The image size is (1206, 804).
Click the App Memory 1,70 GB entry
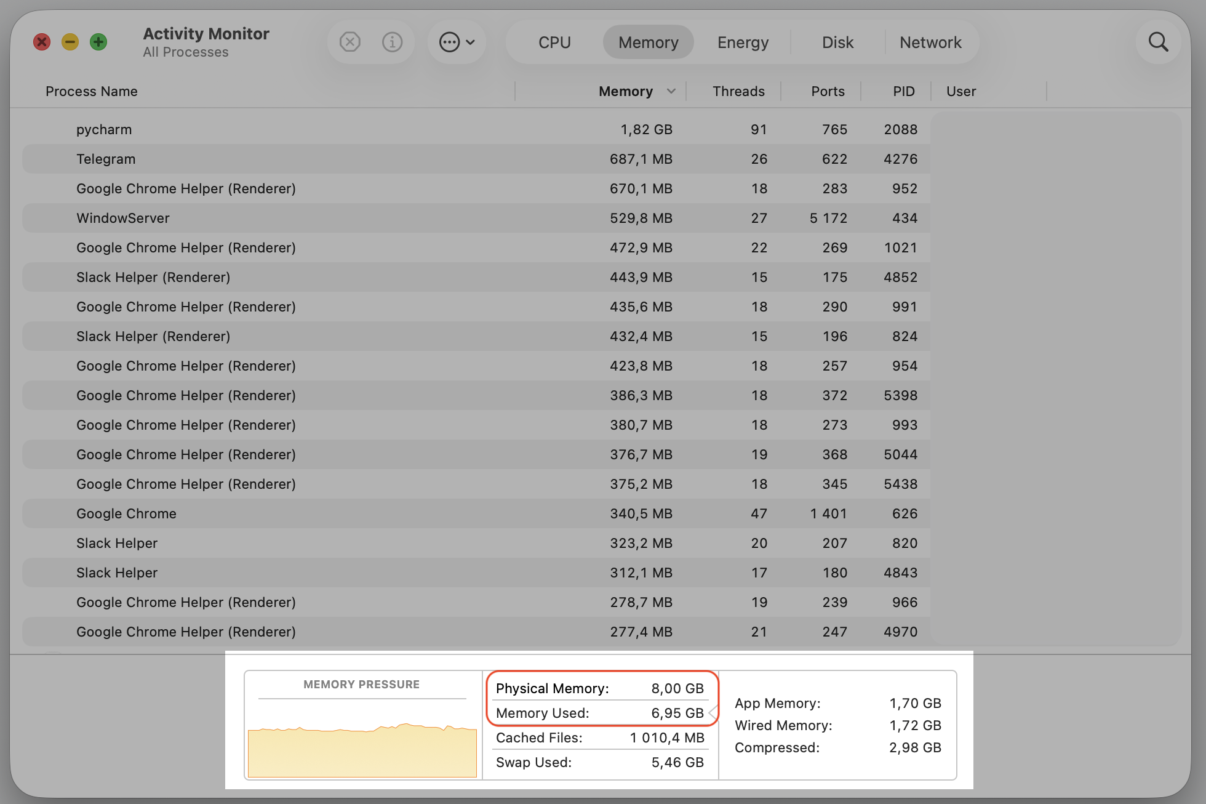point(838,703)
